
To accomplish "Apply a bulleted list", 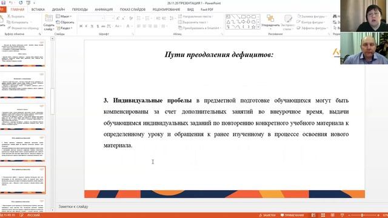I will pyautogui.click(x=139, y=18).
